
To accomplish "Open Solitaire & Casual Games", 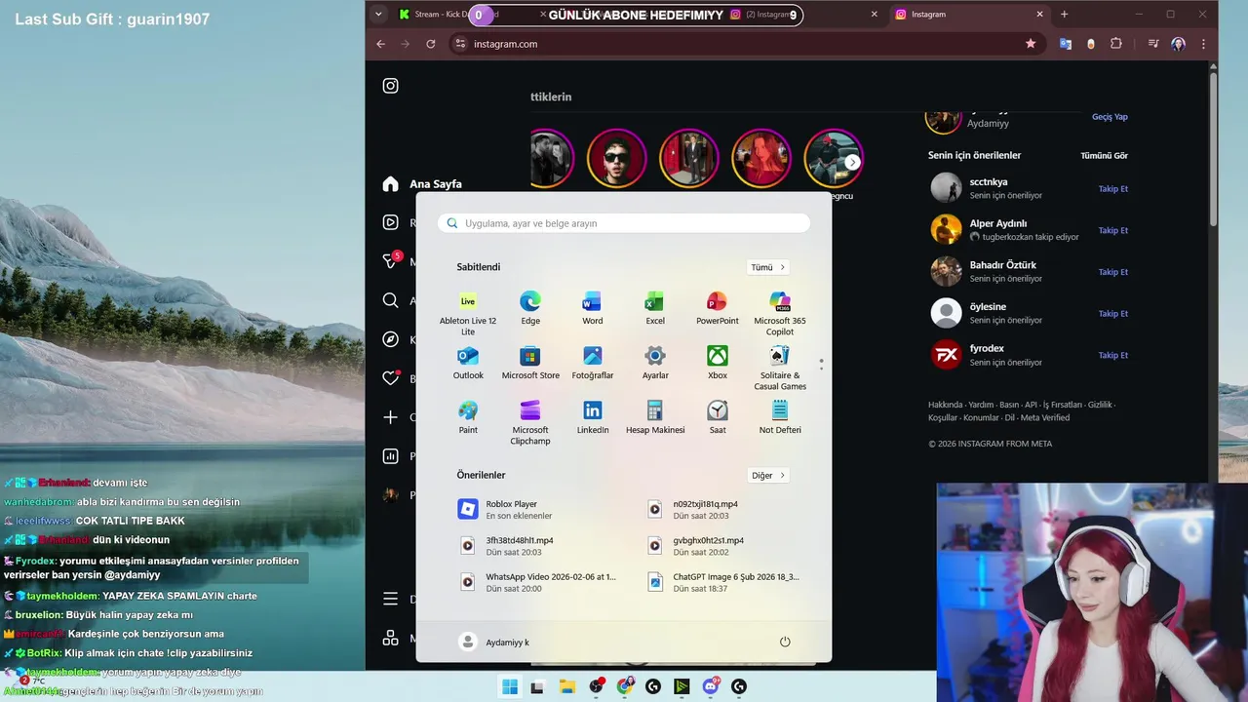I will (780, 368).
